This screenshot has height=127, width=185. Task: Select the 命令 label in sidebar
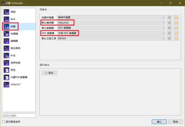pos(13,19)
